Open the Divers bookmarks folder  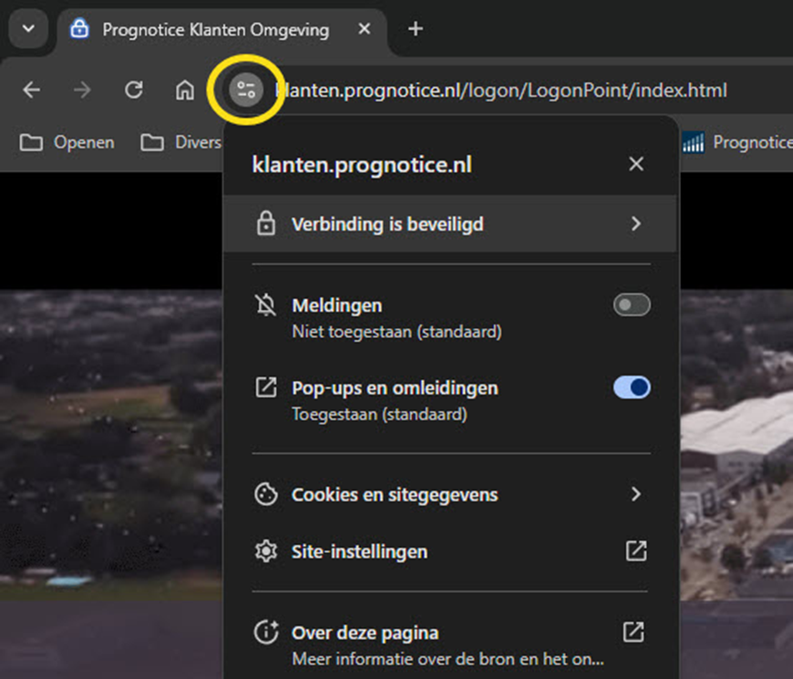pyautogui.click(x=180, y=142)
